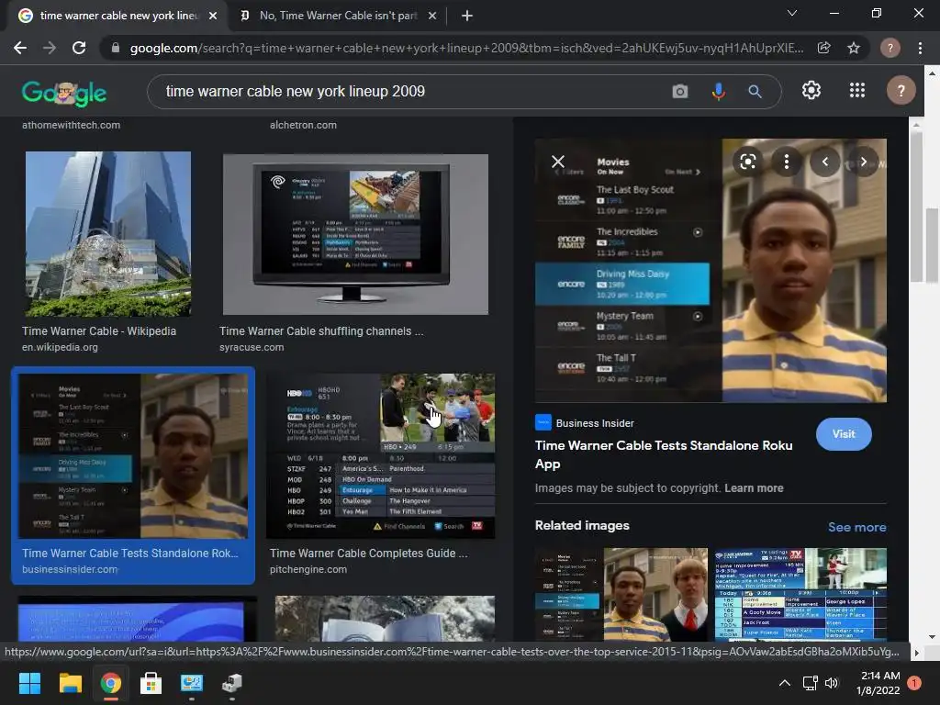Click "Time Warner Cable shuffling channels" caption
The height and width of the screenshot is (705, 940).
(x=321, y=330)
